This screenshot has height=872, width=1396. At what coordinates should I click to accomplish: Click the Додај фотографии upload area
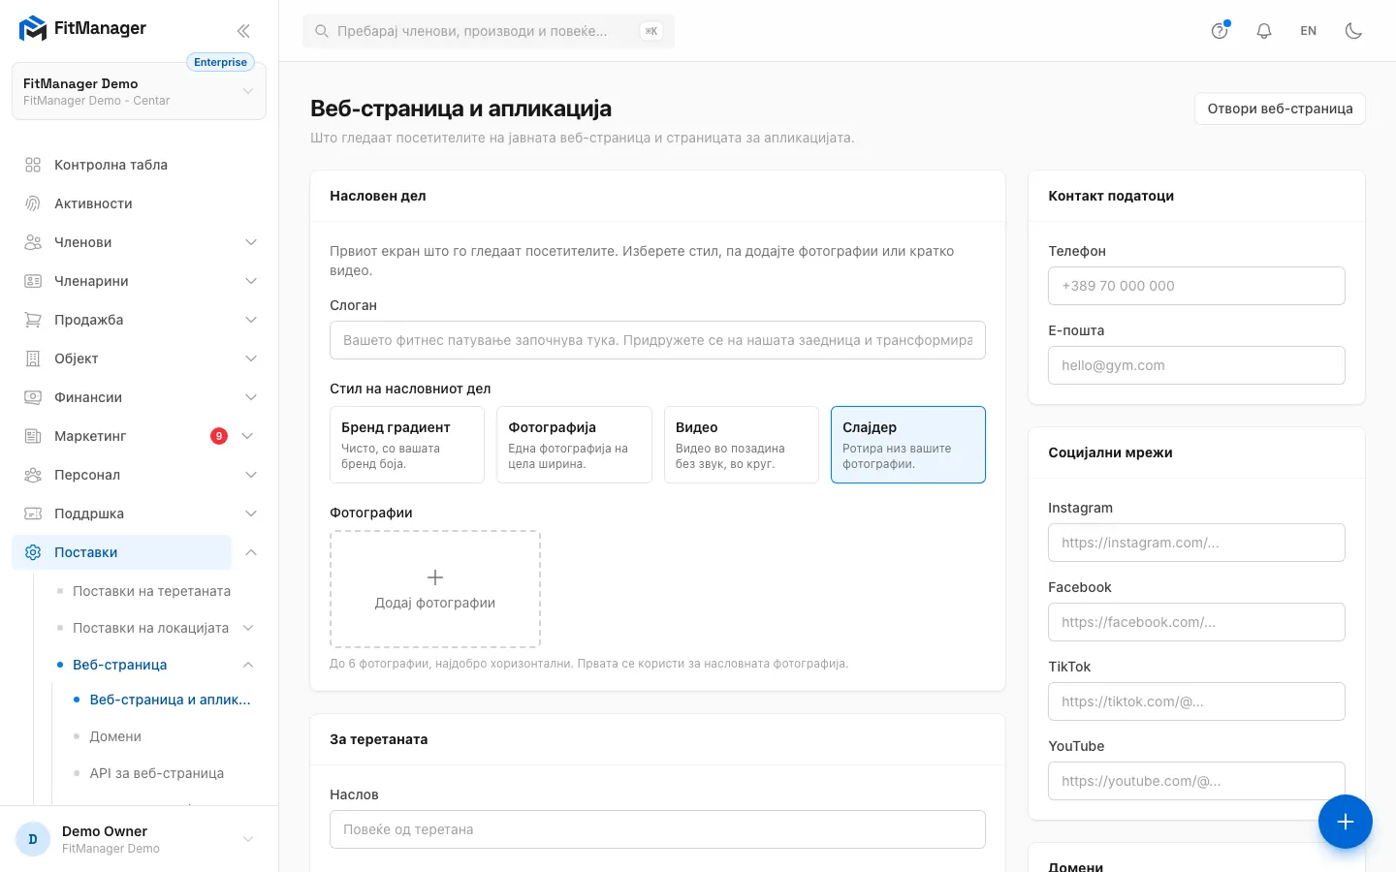pos(435,589)
